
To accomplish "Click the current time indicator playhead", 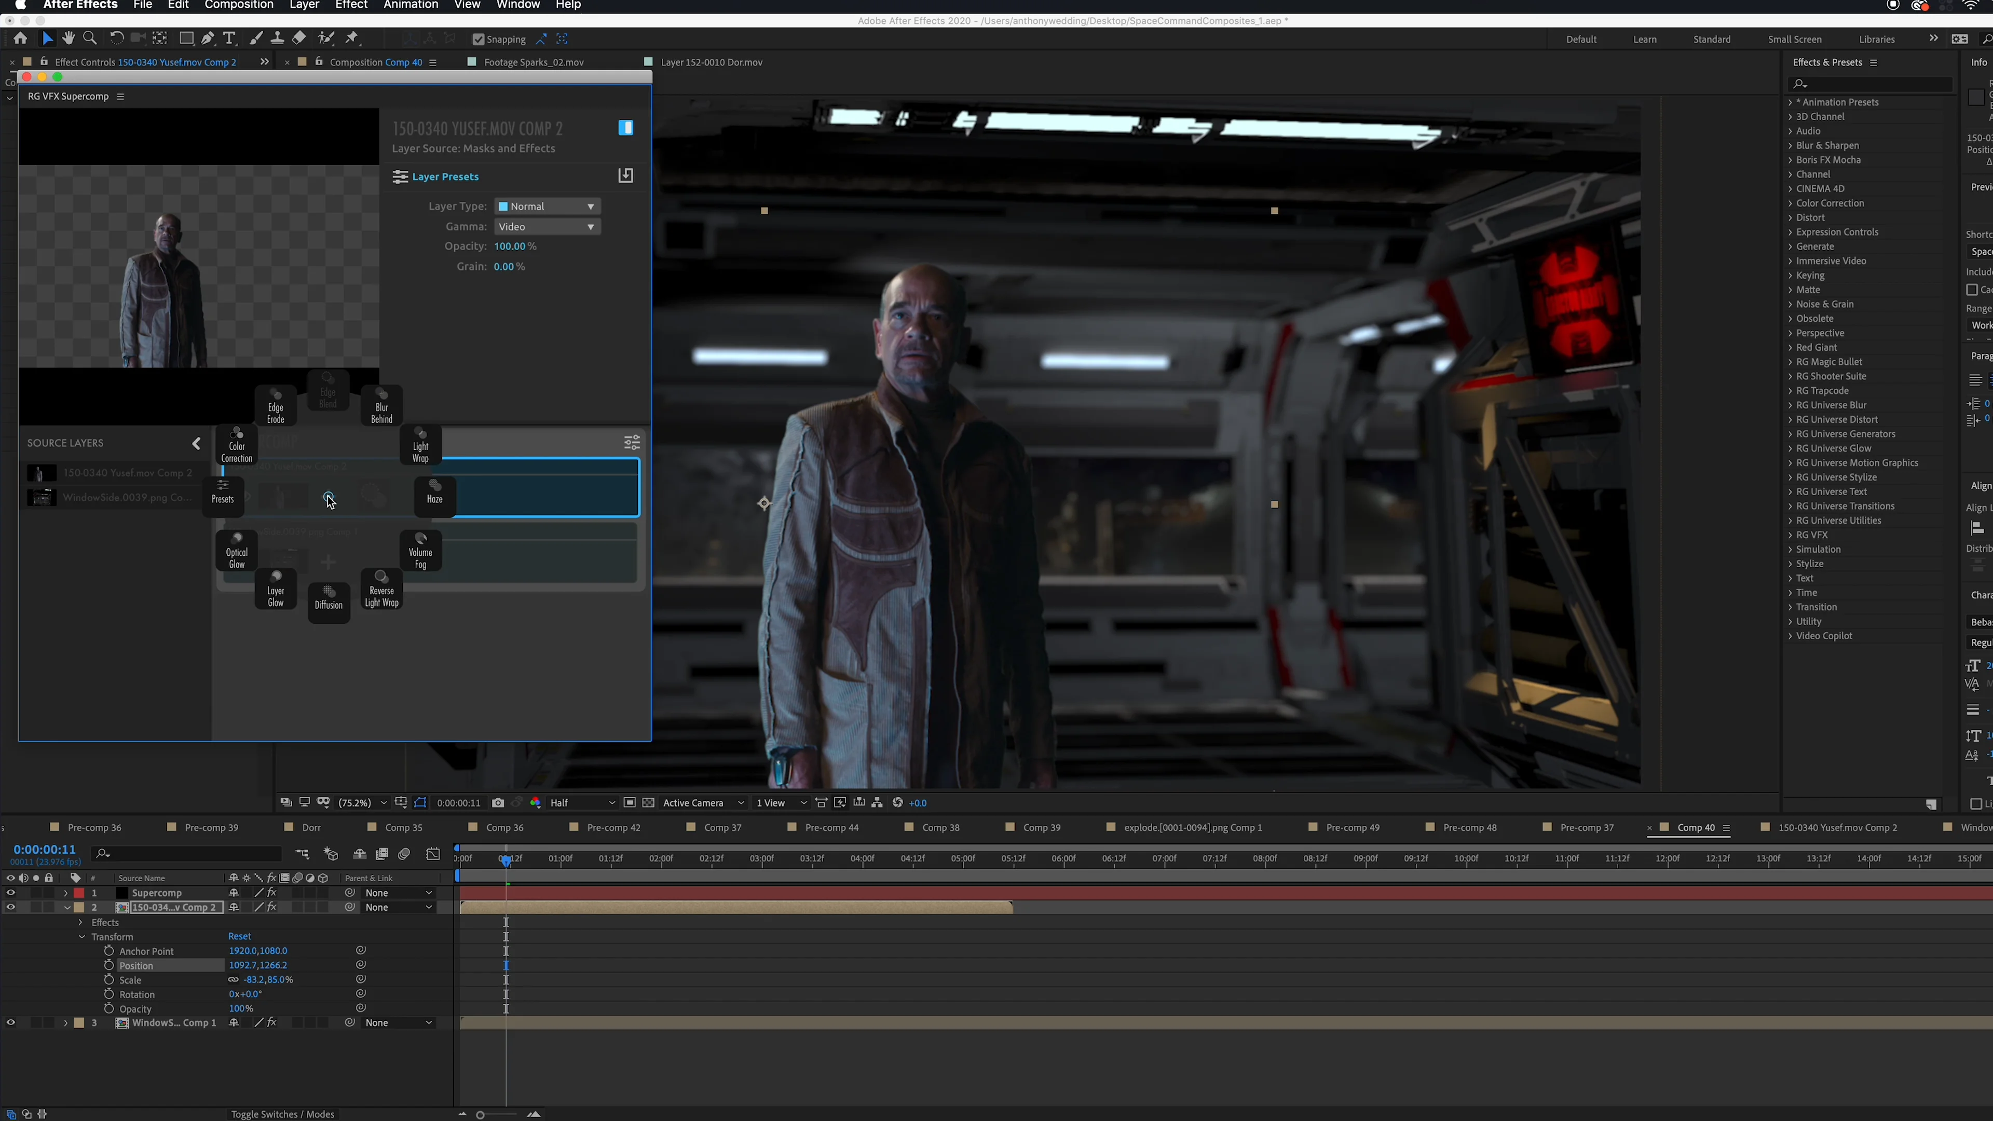I will coord(506,860).
